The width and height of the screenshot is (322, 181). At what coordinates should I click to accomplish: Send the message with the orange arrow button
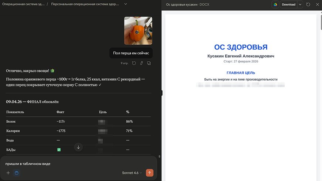pyautogui.click(x=150, y=173)
